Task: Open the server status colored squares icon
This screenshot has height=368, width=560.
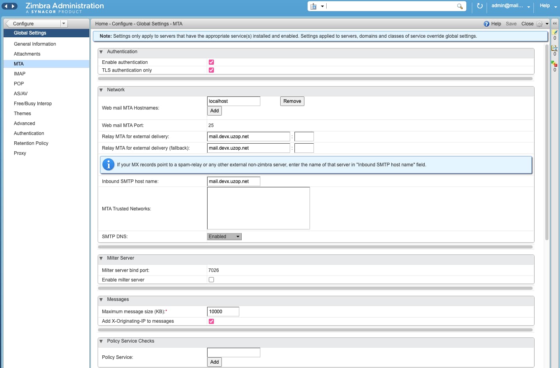Action: 554,64
